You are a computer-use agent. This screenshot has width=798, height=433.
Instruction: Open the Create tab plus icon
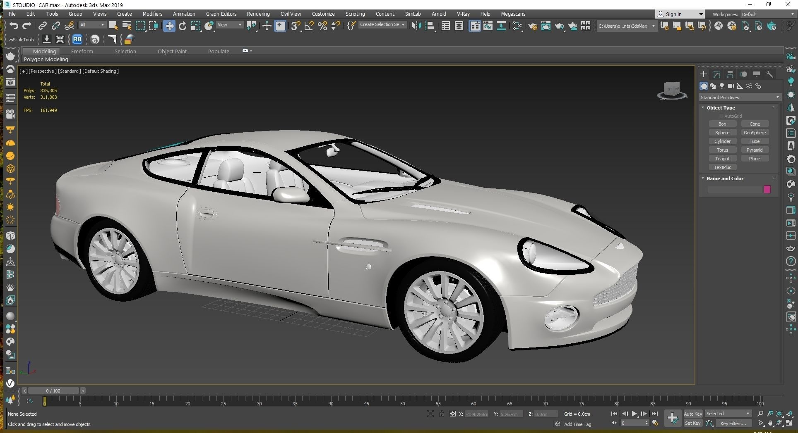703,74
